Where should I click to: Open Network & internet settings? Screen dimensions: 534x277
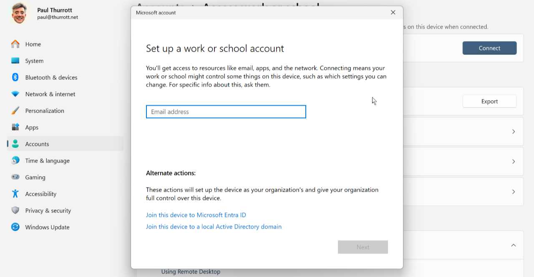click(x=65, y=94)
